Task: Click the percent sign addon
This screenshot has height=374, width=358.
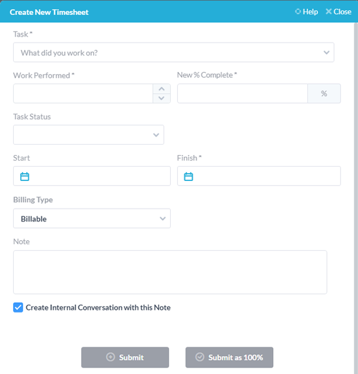Action: (x=324, y=94)
